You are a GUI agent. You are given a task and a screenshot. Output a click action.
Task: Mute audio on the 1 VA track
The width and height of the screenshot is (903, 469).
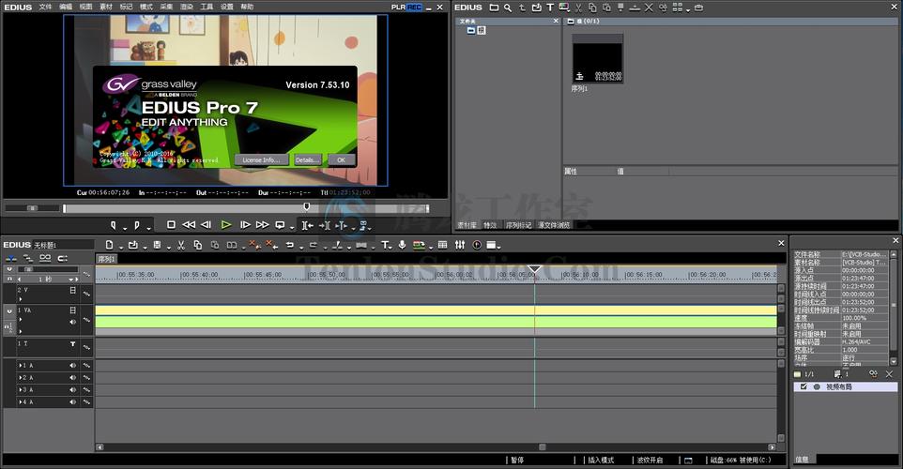(72, 323)
